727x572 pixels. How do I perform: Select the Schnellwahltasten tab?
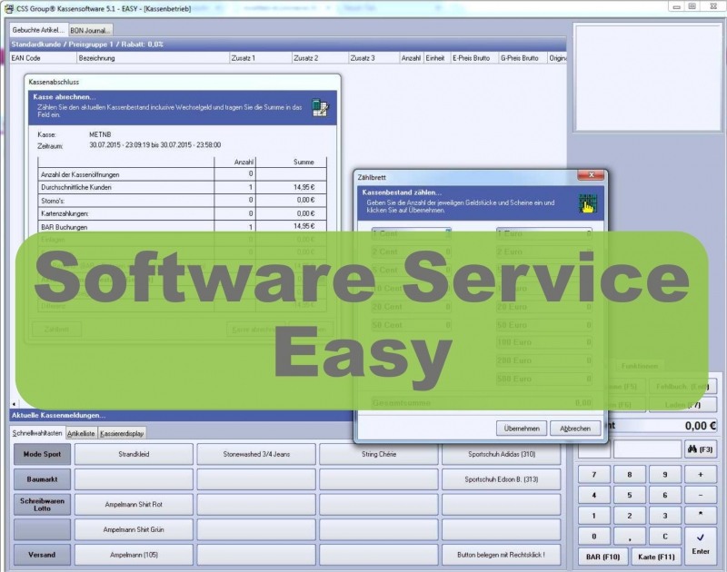tap(37, 433)
